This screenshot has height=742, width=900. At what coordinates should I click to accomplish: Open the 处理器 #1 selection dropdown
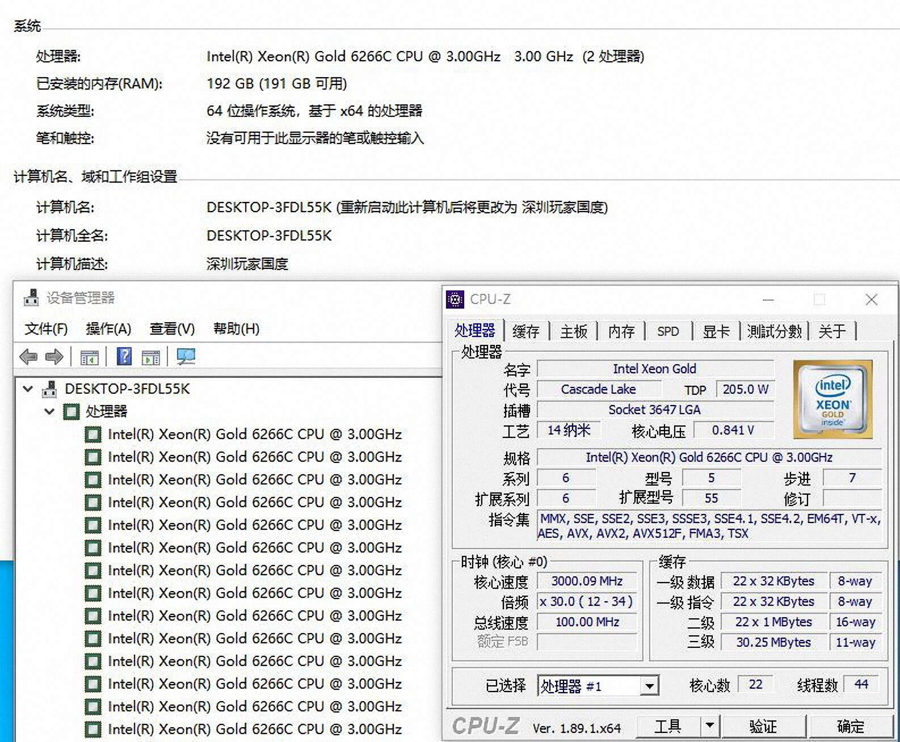click(x=650, y=686)
